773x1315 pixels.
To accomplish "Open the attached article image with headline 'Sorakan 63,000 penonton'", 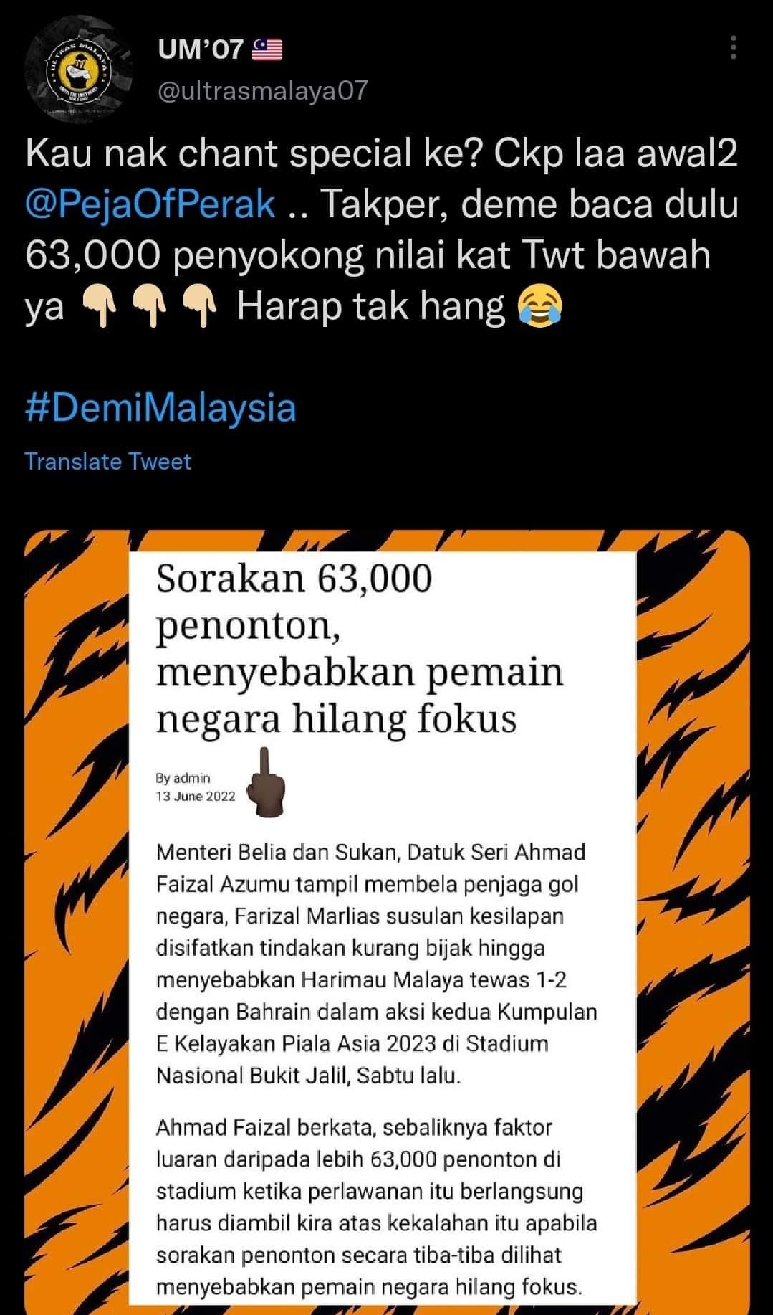I will coord(387,923).
